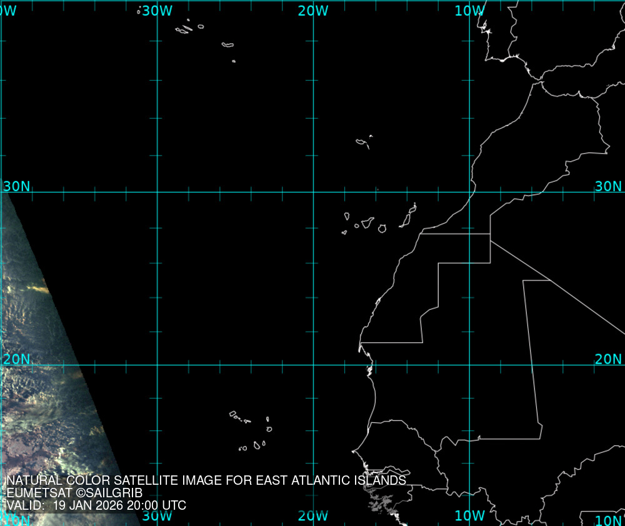Click the 30W longitude label at the bottom
This screenshot has width=625, height=526.
157,515
